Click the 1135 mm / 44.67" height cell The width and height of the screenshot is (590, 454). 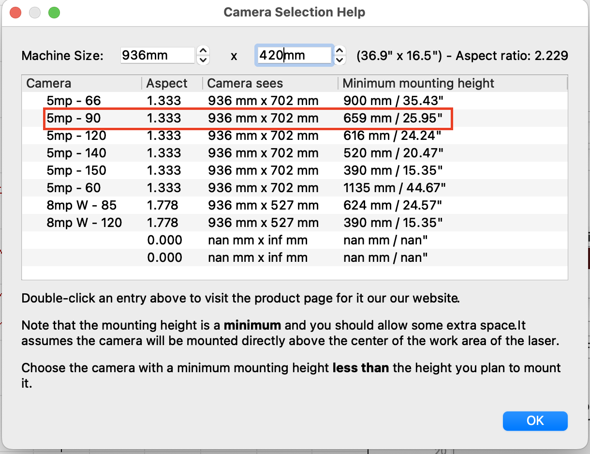(395, 188)
